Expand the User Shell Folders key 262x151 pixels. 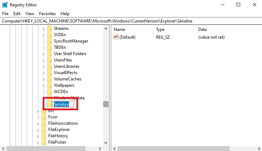pos(43,54)
